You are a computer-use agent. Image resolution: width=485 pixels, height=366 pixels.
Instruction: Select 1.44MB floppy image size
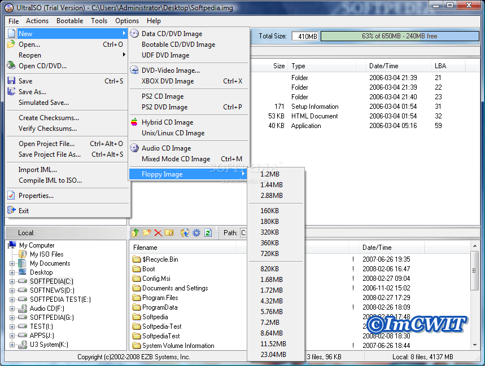[x=276, y=185]
